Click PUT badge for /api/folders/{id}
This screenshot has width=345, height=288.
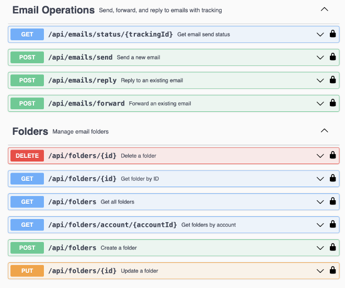(27, 271)
